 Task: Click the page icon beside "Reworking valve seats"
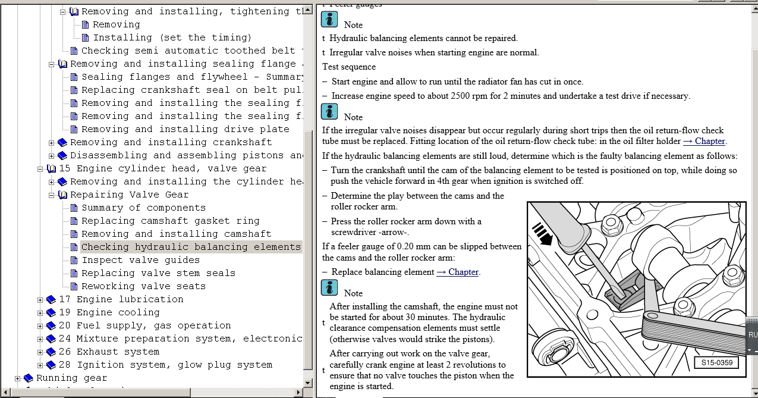74,286
